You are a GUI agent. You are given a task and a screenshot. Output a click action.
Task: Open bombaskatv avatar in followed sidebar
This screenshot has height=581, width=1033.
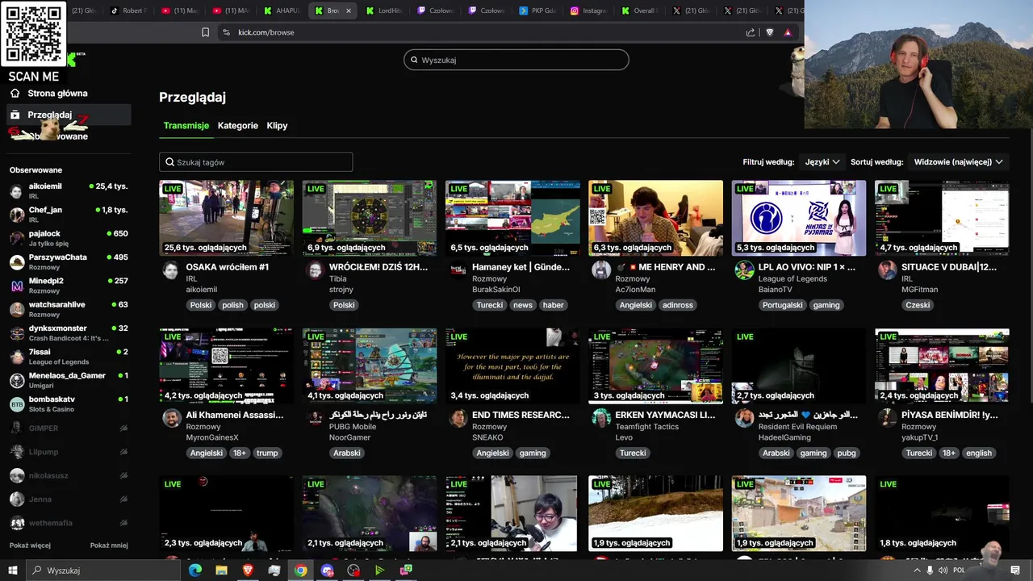[x=16, y=404]
